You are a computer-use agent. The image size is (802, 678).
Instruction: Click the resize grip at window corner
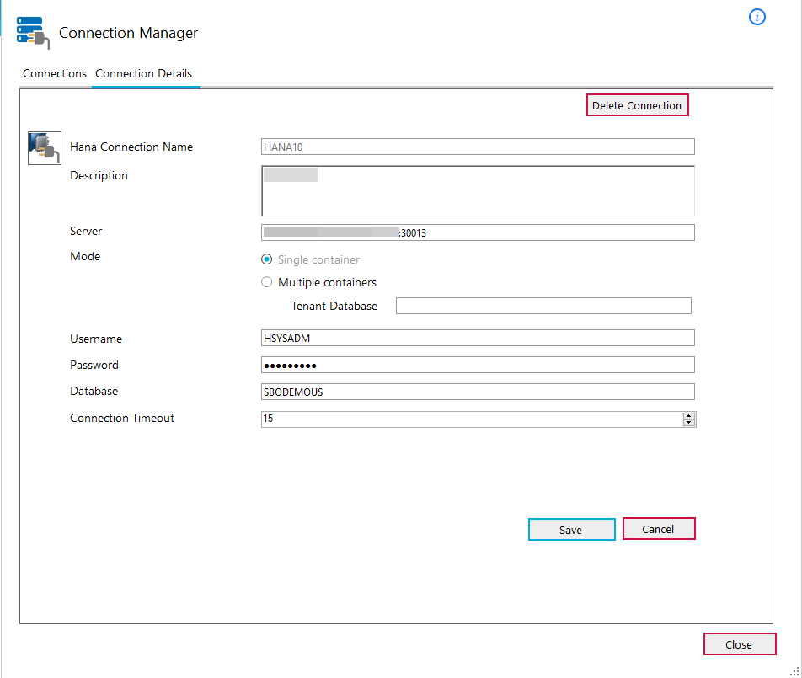coord(795,671)
